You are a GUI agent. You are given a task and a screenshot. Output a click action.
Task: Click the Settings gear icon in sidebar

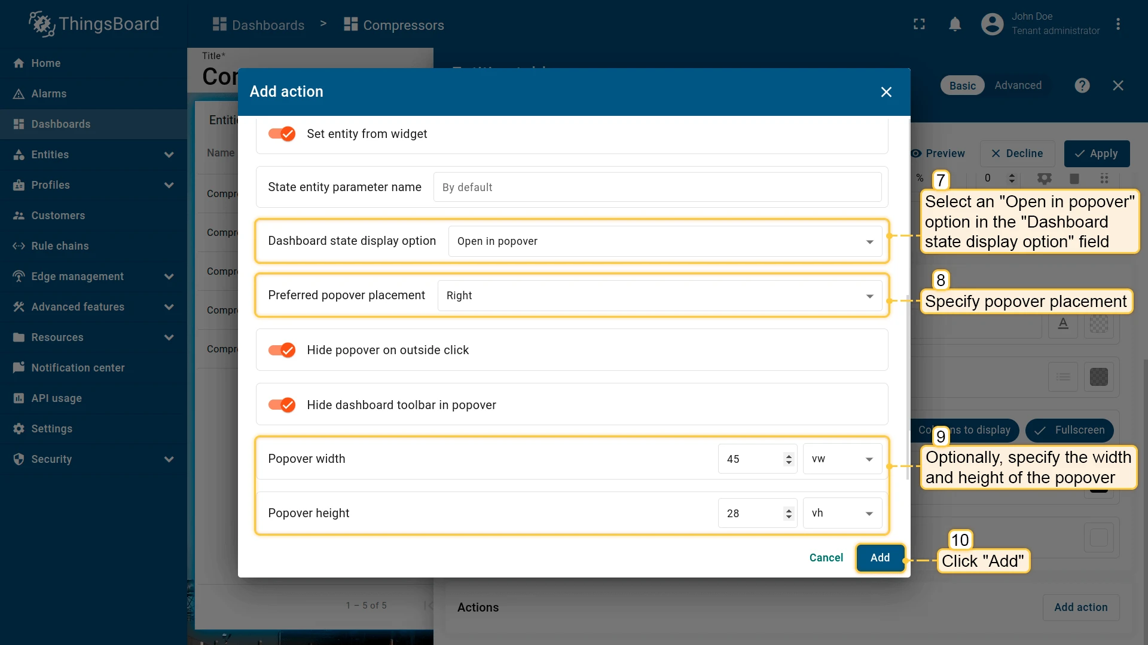coord(19,429)
